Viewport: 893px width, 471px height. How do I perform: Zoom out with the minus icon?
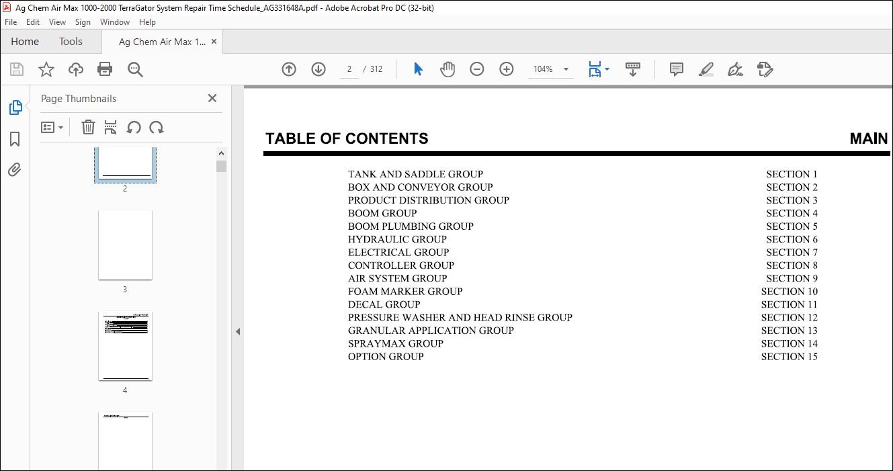[x=477, y=69]
